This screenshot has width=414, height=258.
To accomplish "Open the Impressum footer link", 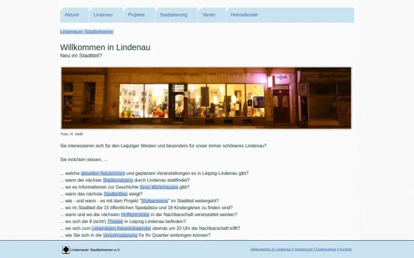I will click(304, 249).
